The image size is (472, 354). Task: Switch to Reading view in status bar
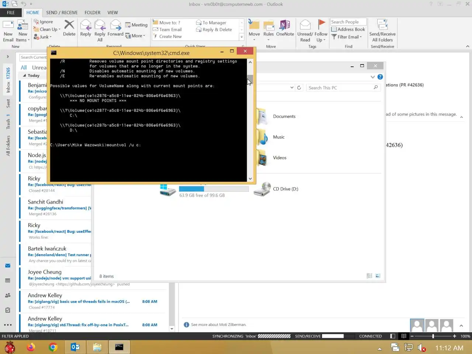(x=404, y=336)
